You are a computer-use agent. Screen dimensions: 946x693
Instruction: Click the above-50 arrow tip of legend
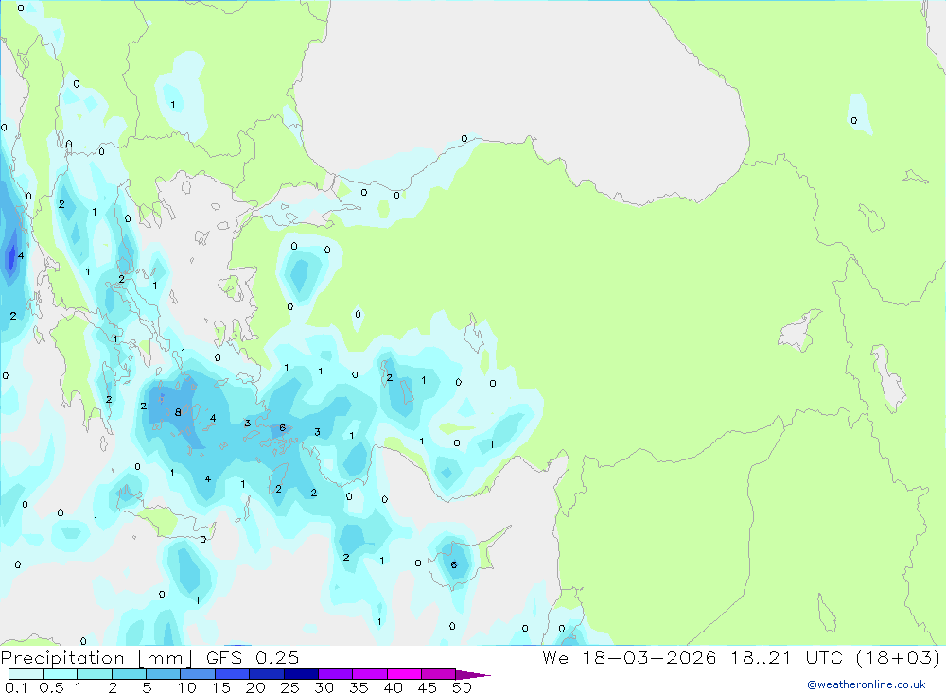click(x=473, y=674)
